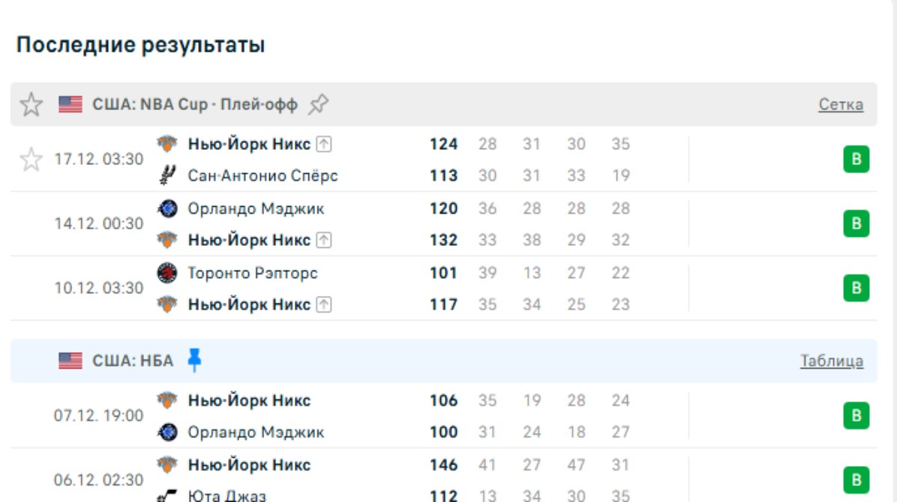Click the Toronto Raptors team logo
The image size is (897, 502).
pos(166,273)
